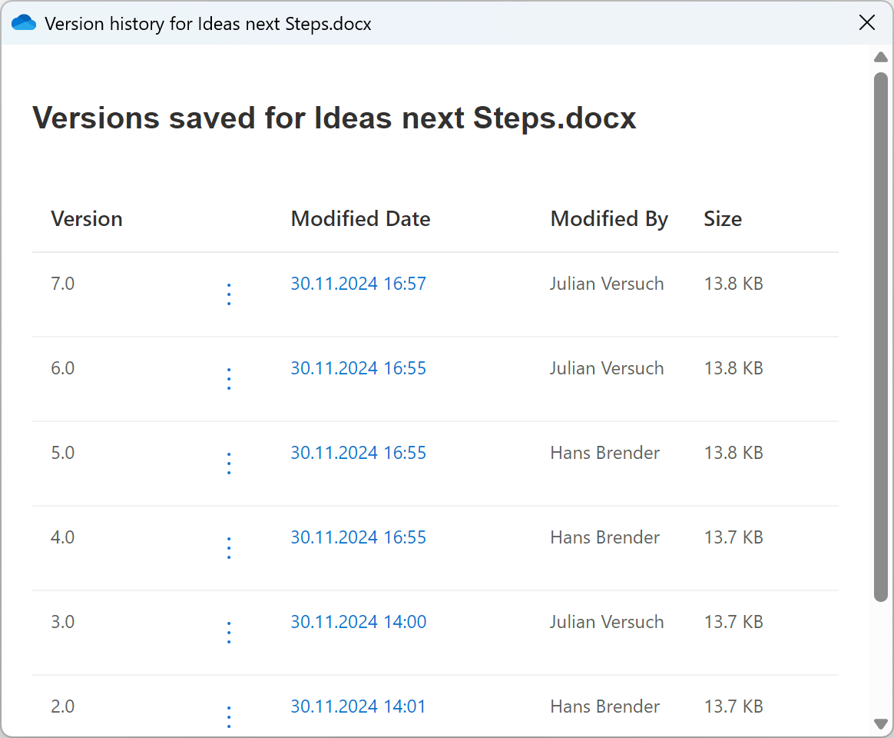Select the Size column header
Image resolution: width=894 pixels, height=738 pixels.
click(723, 218)
